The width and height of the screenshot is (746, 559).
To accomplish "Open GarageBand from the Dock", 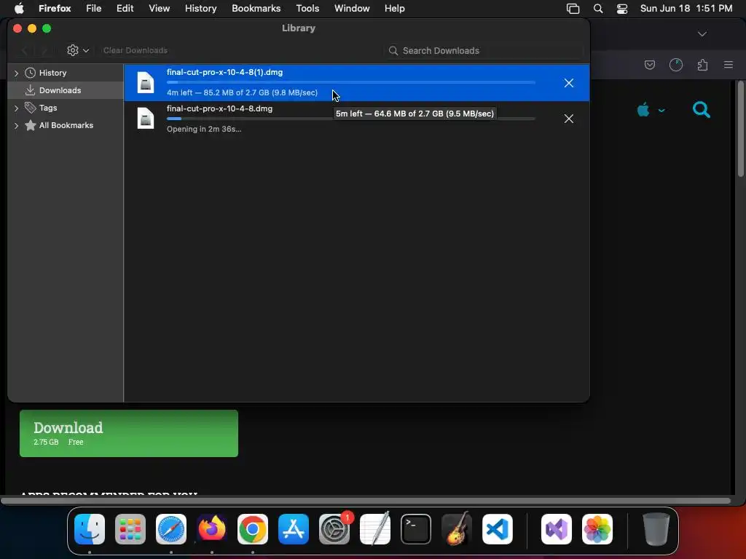I will (457, 529).
